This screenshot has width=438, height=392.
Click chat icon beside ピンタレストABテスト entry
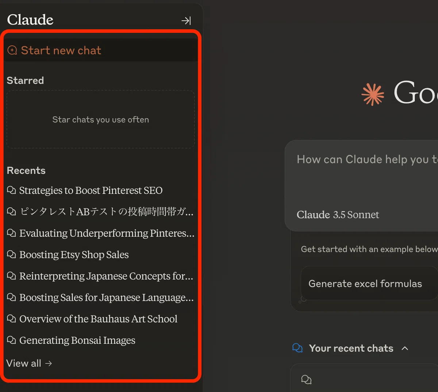coord(11,212)
